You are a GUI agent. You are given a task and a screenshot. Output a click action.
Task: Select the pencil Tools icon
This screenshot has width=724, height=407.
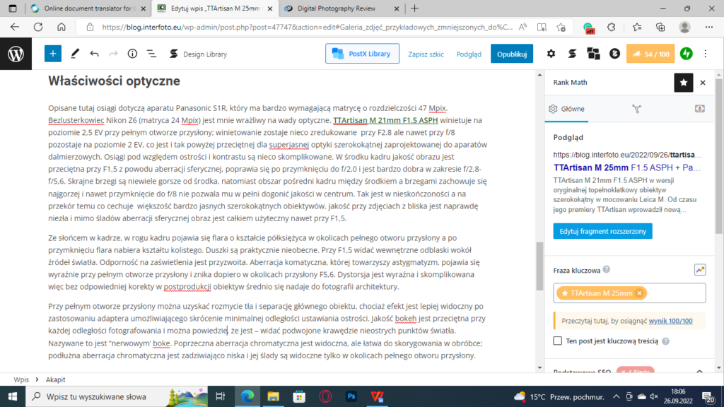(75, 54)
